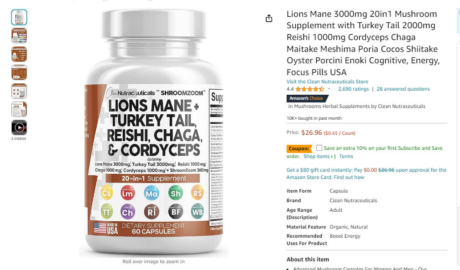
Task: Click the Amazon's Choice badge
Action: pyautogui.click(x=307, y=98)
